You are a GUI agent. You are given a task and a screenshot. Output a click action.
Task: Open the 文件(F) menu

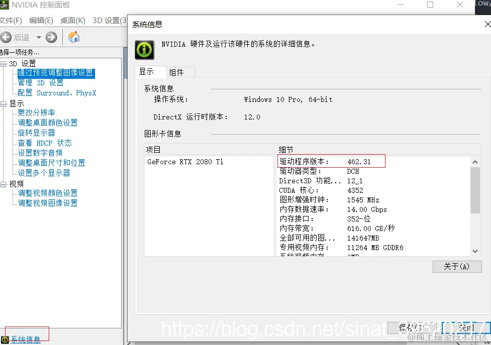[x=11, y=21]
